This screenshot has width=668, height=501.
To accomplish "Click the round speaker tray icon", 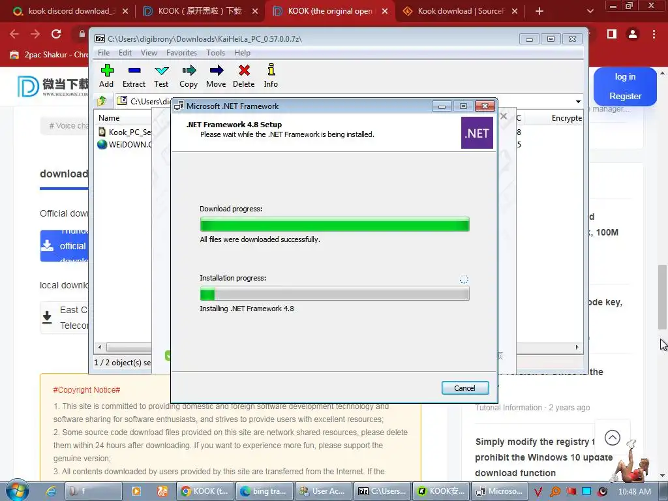I will tap(603, 492).
